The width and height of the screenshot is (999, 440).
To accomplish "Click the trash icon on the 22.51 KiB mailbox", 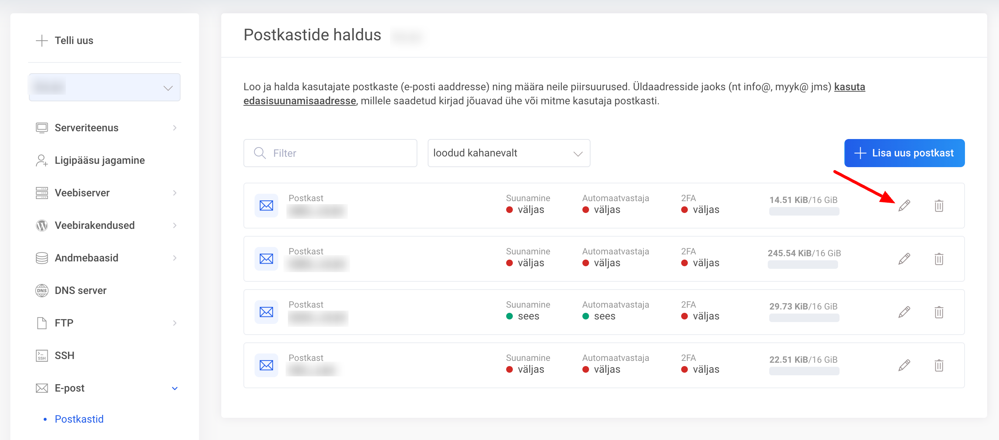I will [938, 365].
